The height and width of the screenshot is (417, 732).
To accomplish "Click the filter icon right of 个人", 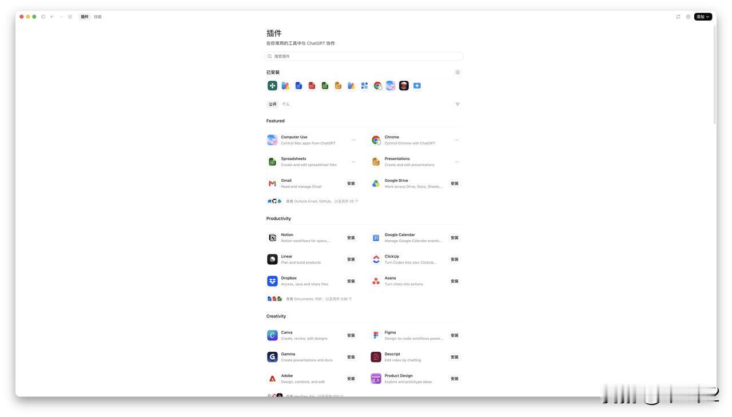I will (x=457, y=104).
